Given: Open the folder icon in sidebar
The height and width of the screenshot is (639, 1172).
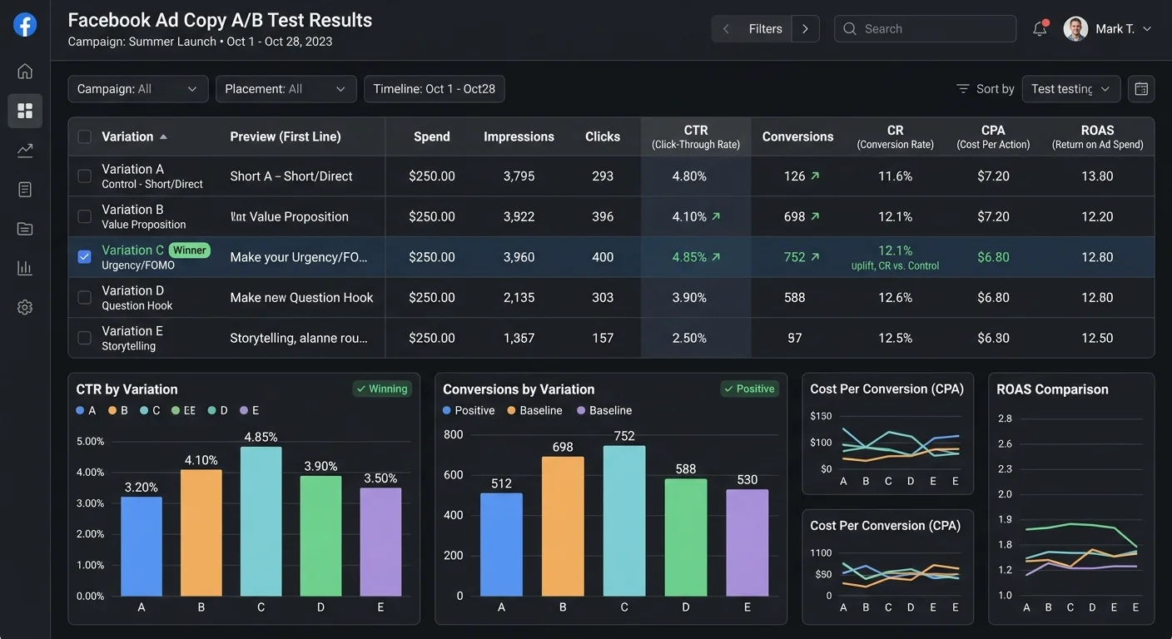Looking at the screenshot, I should click(25, 229).
